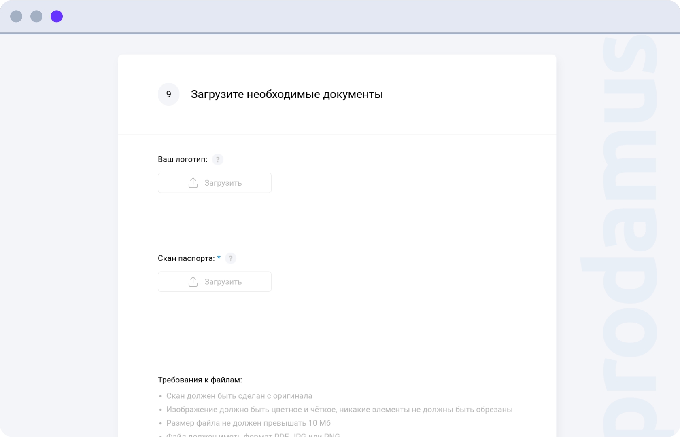680x437 pixels.
Task: Click the heading Требования к файлам:
Action: tap(200, 380)
